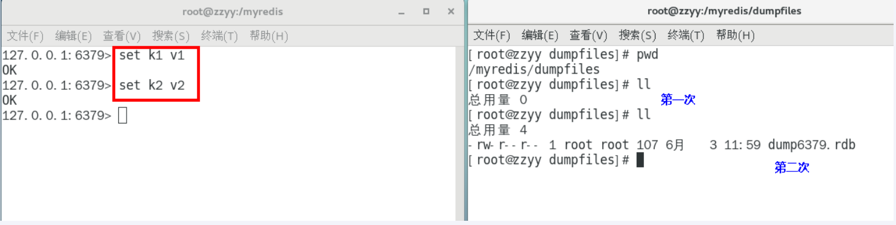Screen dimensions: 896x225
Task: Open 帮助(H) menu in dumpfiles window
Action: (735, 35)
